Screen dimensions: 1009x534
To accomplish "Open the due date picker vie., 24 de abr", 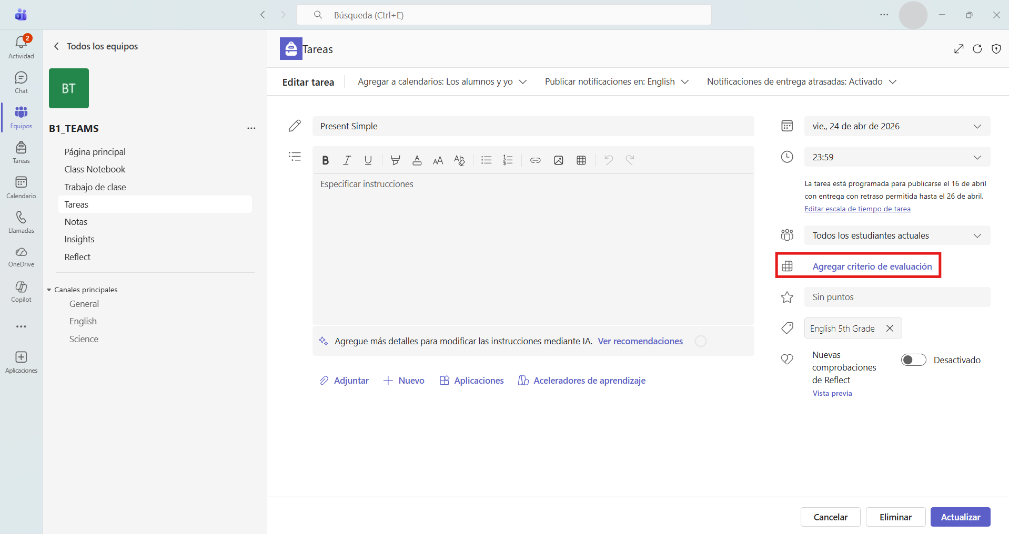I will 897,126.
